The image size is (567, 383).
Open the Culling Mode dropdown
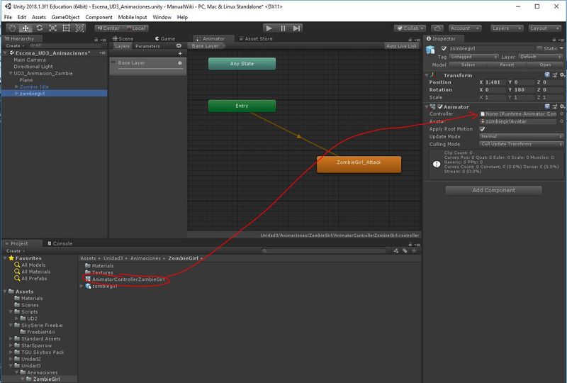pos(522,144)
